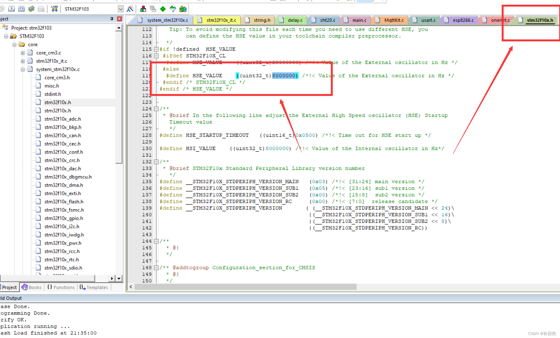Switch to the esp8266.c editor tab

click(x=463, y=20)
